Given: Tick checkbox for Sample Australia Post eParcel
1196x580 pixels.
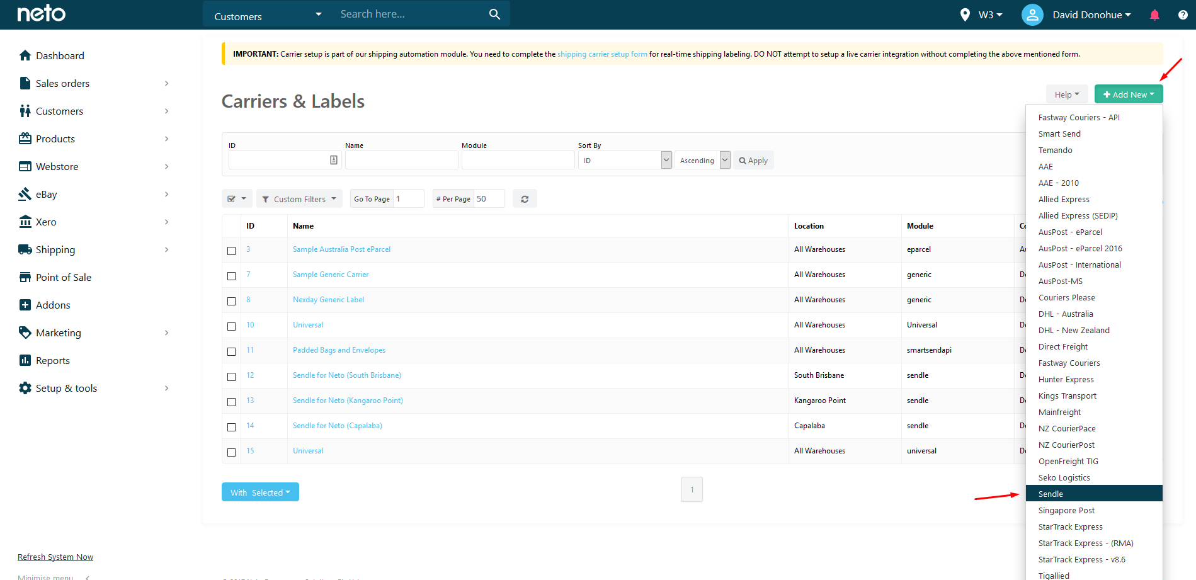Looking at the screenshot, I should pos(231,251).
